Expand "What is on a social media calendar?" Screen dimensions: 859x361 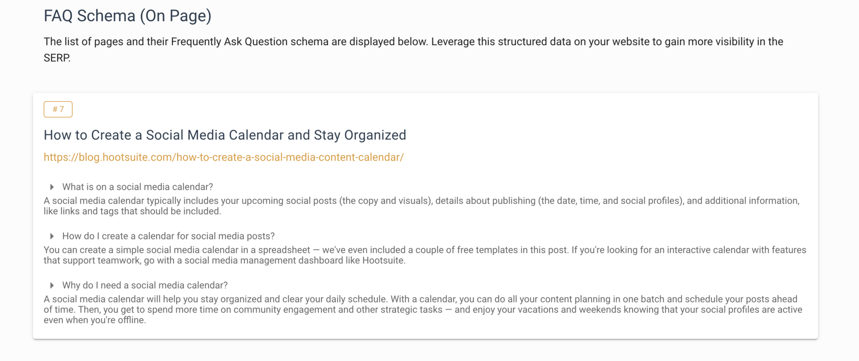(138, 187)
